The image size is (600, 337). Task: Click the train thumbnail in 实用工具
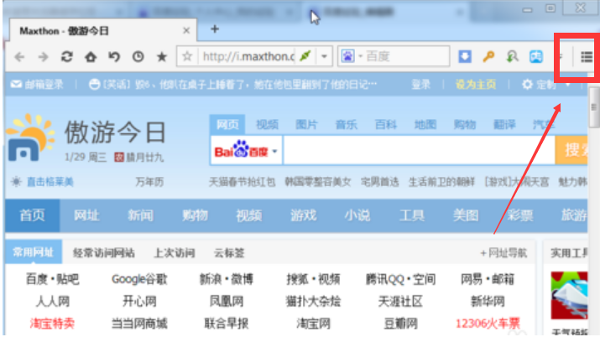point(569,295)
